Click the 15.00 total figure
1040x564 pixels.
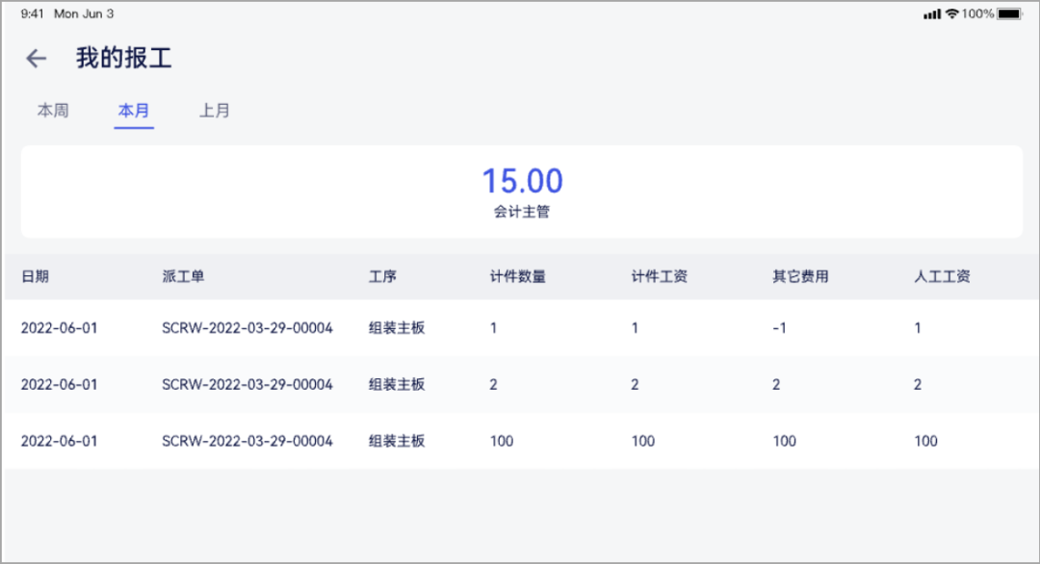pyautogui.click(x=522, y=181)
